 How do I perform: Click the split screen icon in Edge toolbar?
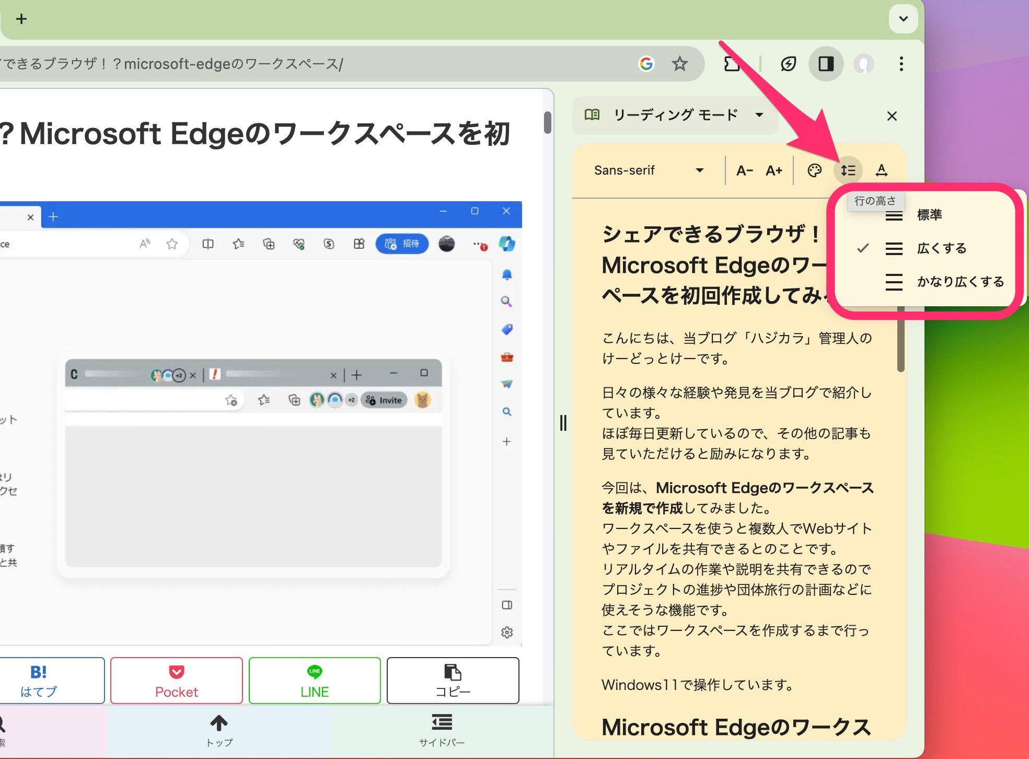[208, 244]
